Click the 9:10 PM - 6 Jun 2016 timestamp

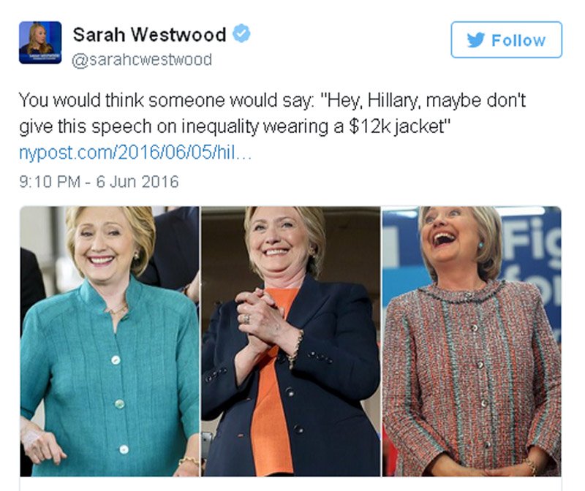[99, 182]
